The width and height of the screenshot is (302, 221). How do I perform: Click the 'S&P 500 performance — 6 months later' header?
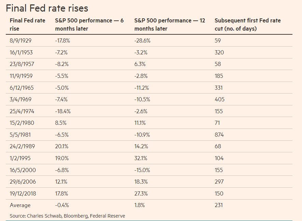[x=89, y=24]
